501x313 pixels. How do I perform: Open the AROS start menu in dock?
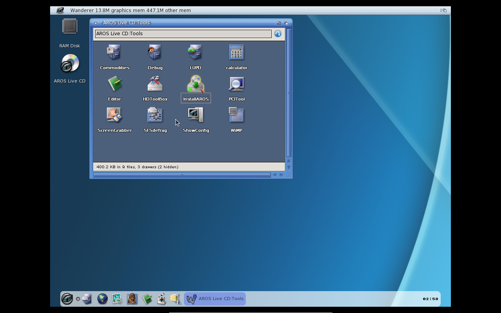click(67, 299)
